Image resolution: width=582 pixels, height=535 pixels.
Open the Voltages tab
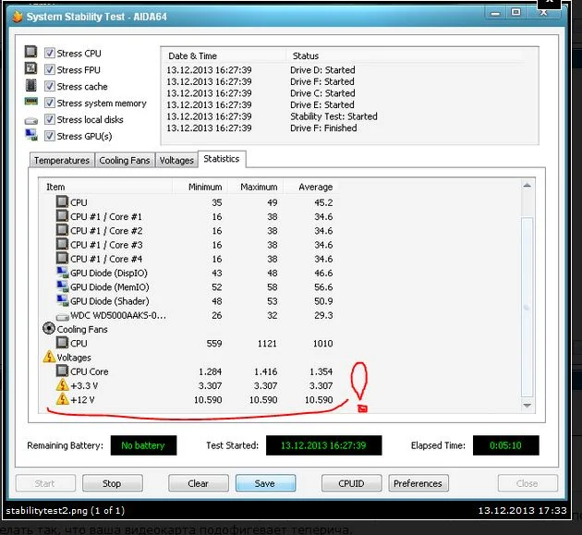point(176,161)
